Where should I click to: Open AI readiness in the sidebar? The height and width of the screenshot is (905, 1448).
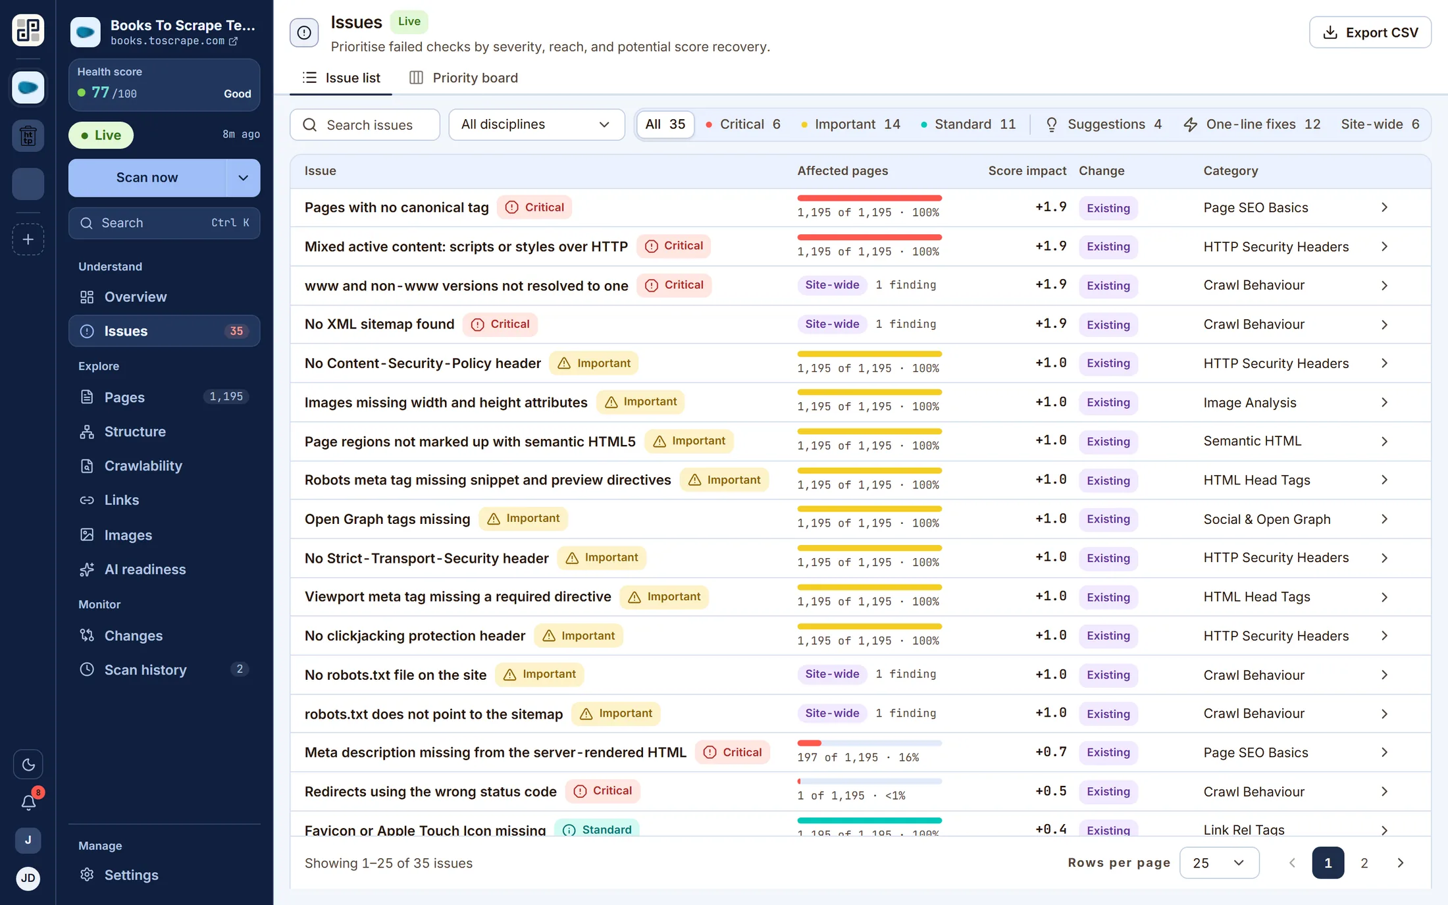[x=165, y=569]
